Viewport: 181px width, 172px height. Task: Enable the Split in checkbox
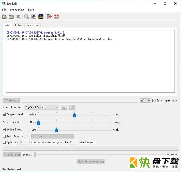(x=4, y=142)
